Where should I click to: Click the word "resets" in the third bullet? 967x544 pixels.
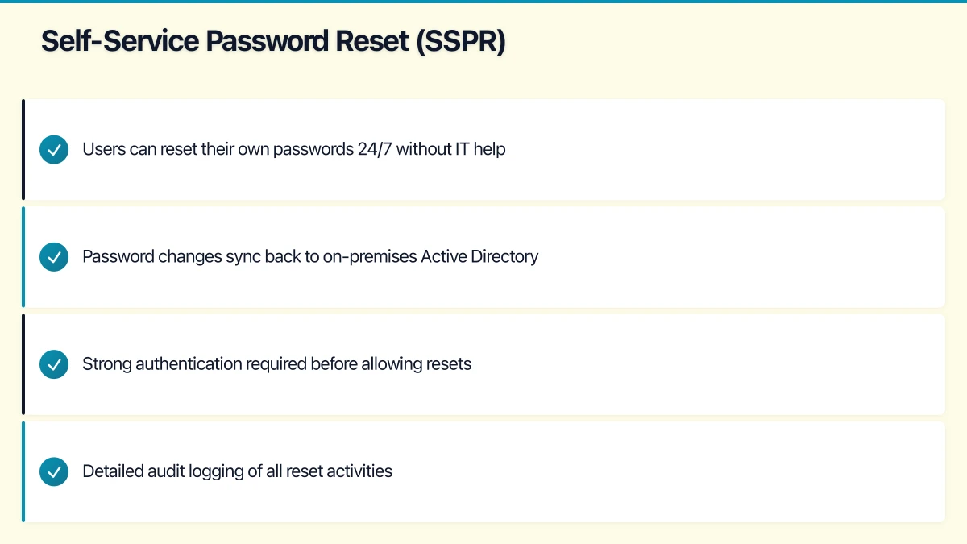pos(450,364)
